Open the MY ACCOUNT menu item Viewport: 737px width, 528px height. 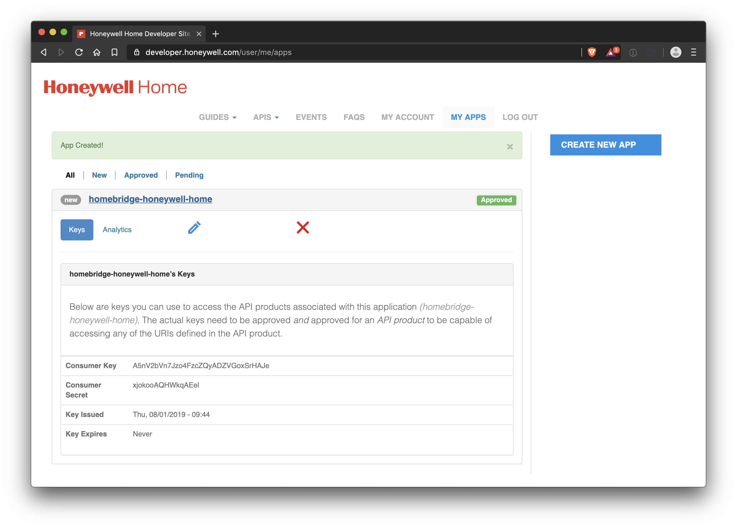click(407, 117)
